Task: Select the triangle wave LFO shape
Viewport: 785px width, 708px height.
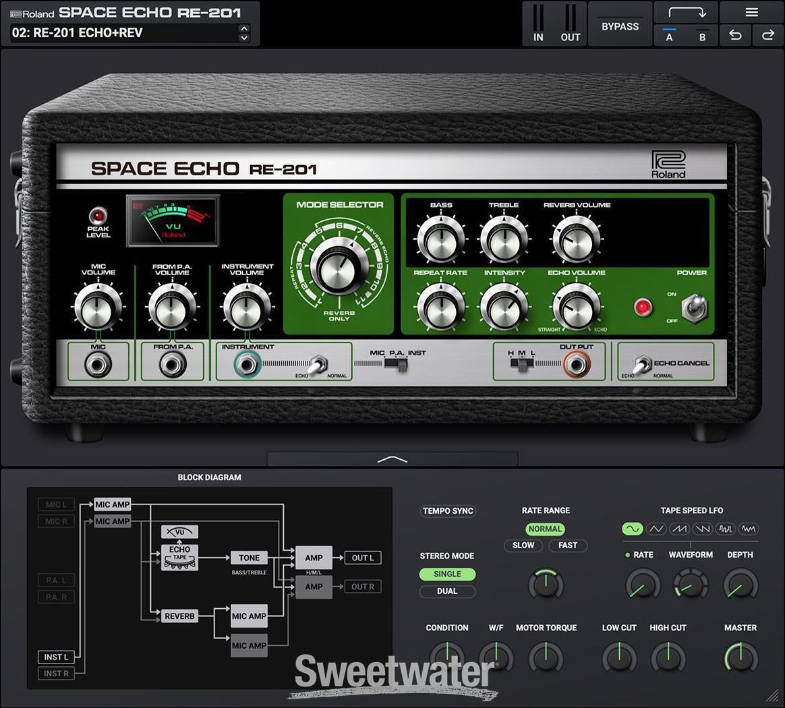Action: coord(656,529)
